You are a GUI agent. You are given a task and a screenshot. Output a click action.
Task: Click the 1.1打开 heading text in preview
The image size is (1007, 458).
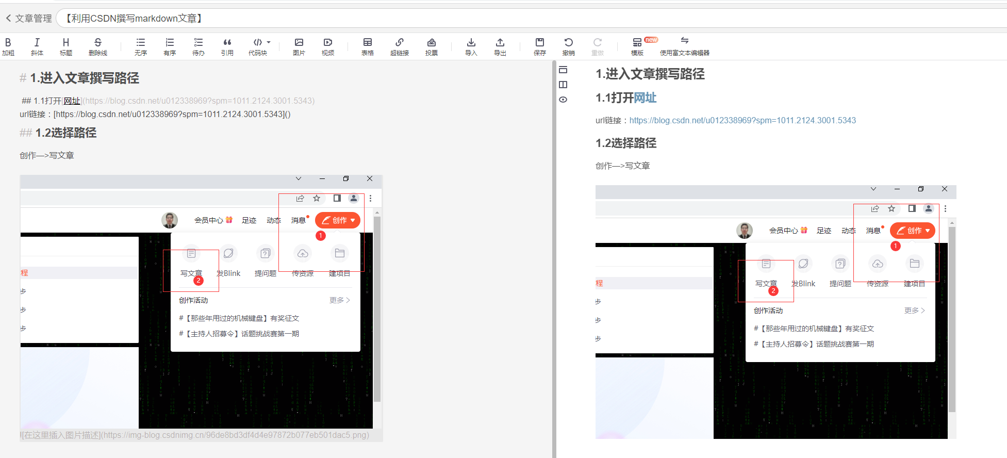click(x=614, y=97)
